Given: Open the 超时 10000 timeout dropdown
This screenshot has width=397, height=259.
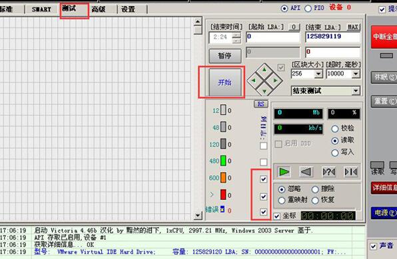Looking at the screenshot, I should click(x=356, y=74).
